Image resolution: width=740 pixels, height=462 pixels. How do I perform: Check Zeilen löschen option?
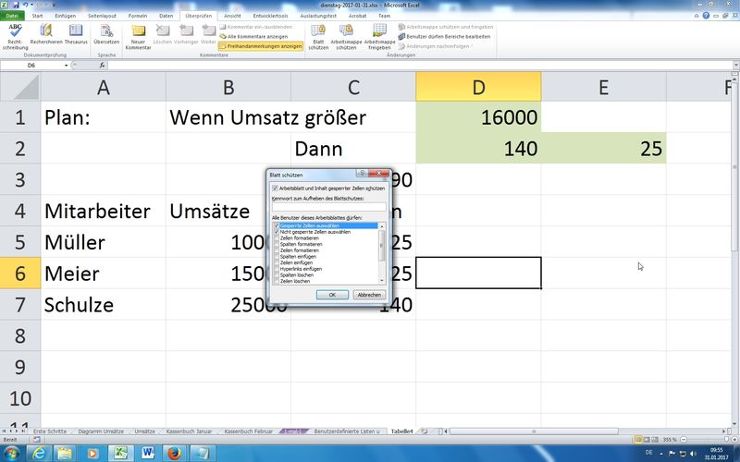(x=276, y=281)
